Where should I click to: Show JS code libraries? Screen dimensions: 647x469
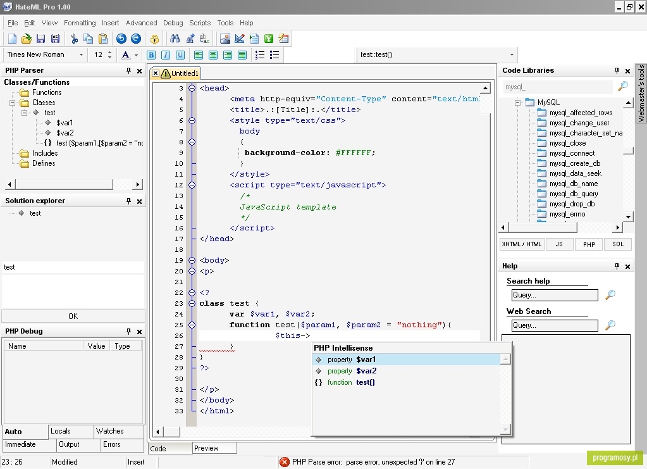click(x=559, y=244)
